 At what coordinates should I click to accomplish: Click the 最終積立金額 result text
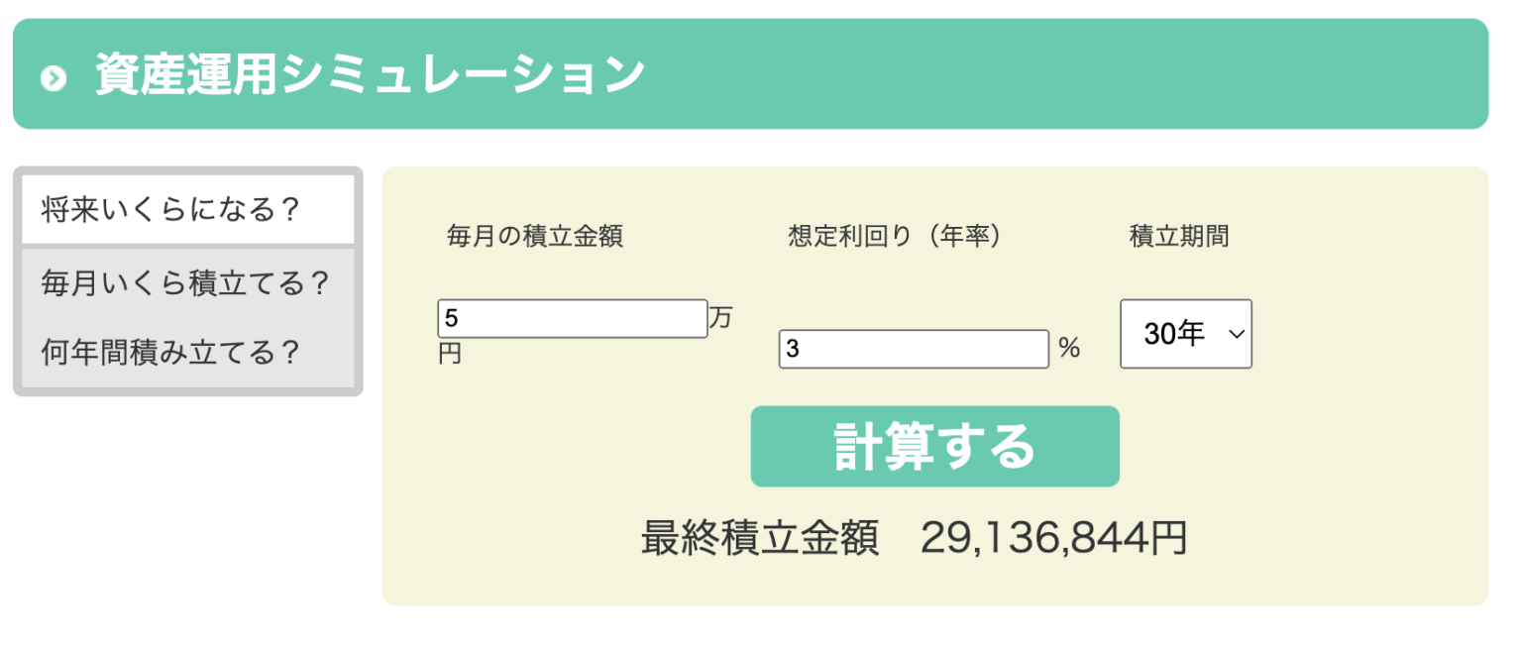[x=758, y=536]
